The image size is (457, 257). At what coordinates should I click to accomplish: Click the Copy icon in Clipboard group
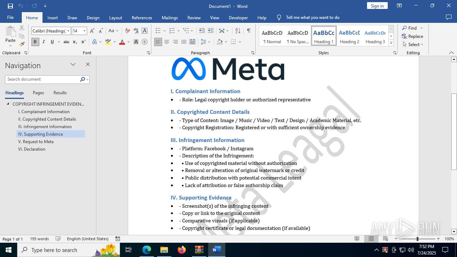[x=22, y=36]
